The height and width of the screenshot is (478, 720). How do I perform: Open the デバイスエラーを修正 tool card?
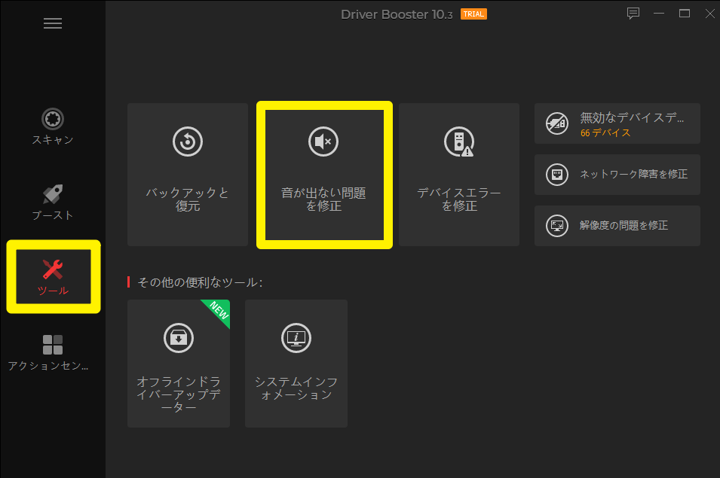point(459,175)
